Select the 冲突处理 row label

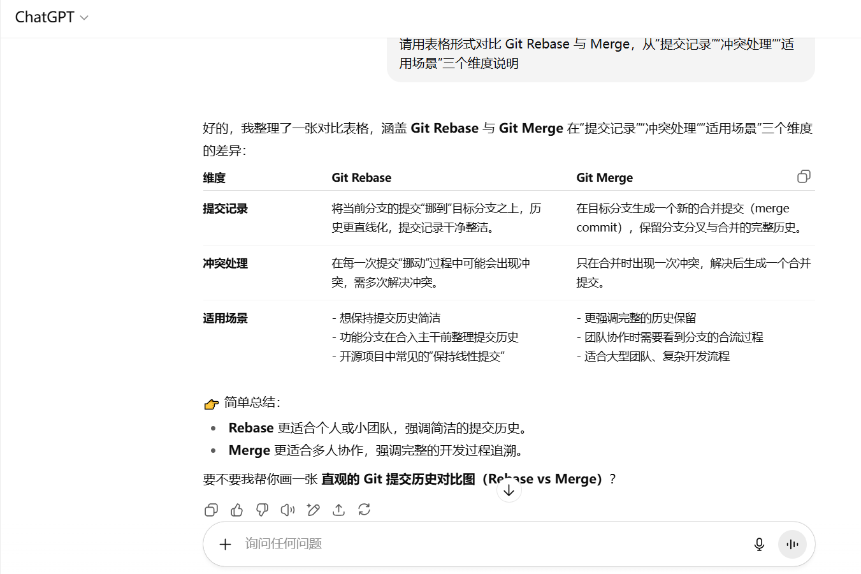point(226,263)
